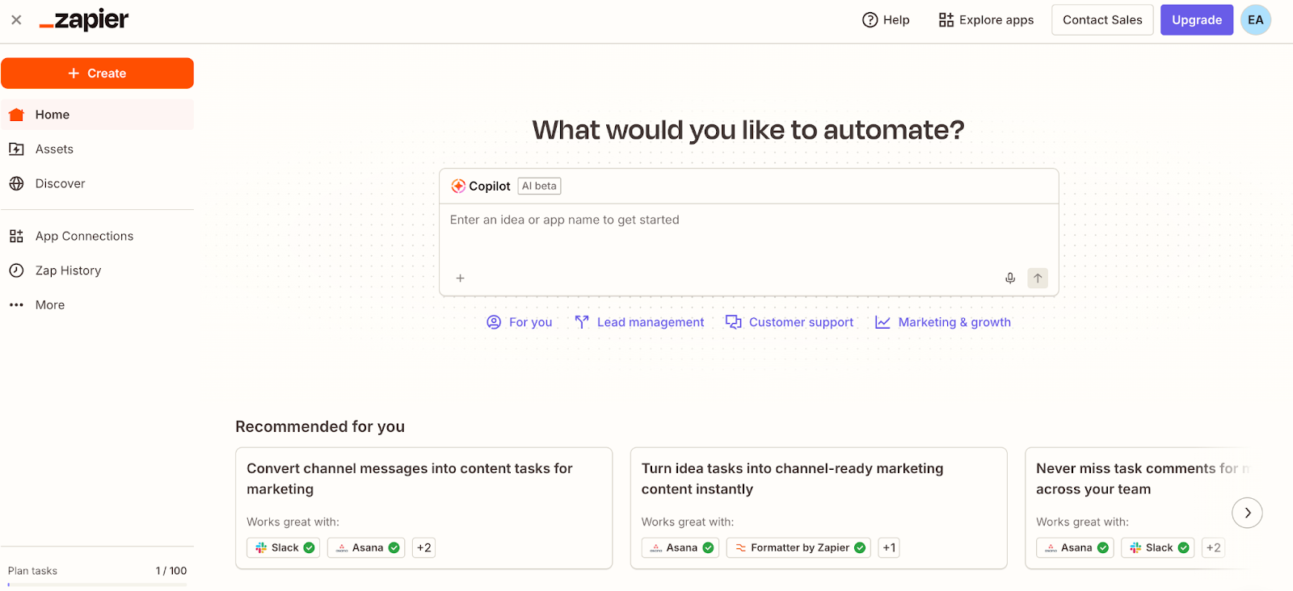Screen dimensions: 1293x591
Task: Open the EA account avatar menu
Action: click(1256, 20)
